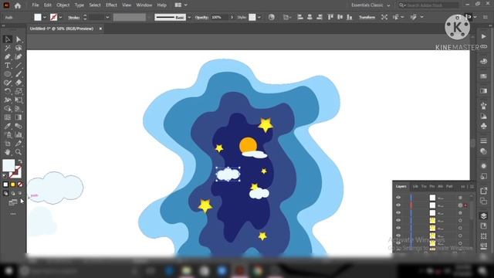Select the Free Transform tool
This screenshot has height=278, width=494.
tap(19, 100)
